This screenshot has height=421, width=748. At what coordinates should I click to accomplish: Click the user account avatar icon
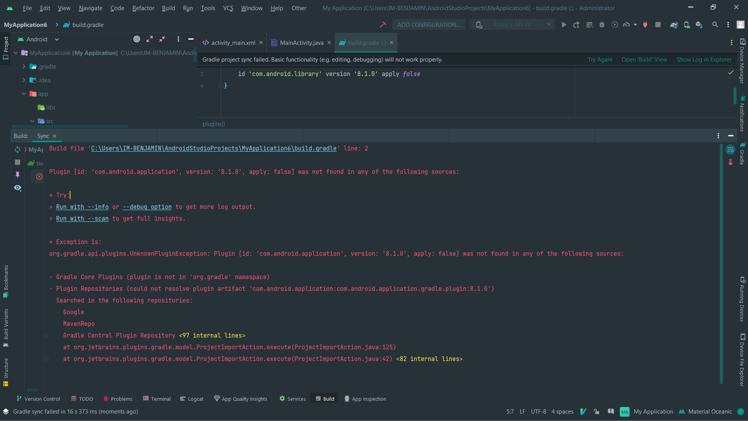741,25
